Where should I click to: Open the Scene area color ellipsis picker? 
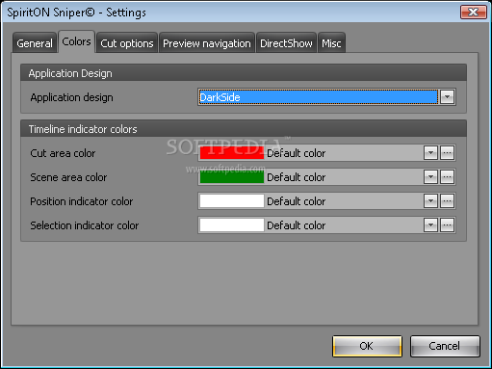(x=447, y=177)
